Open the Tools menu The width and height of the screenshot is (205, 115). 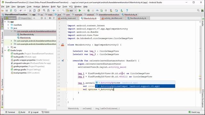click(65, 6)
